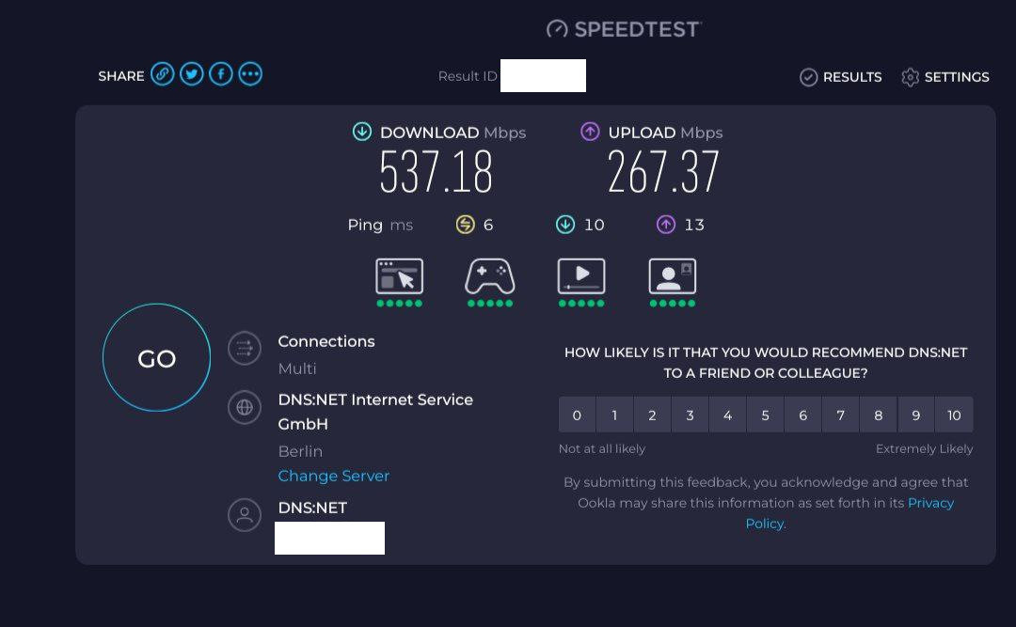Share the result on Twitter

pyautogui.click(x=192, y=74)
